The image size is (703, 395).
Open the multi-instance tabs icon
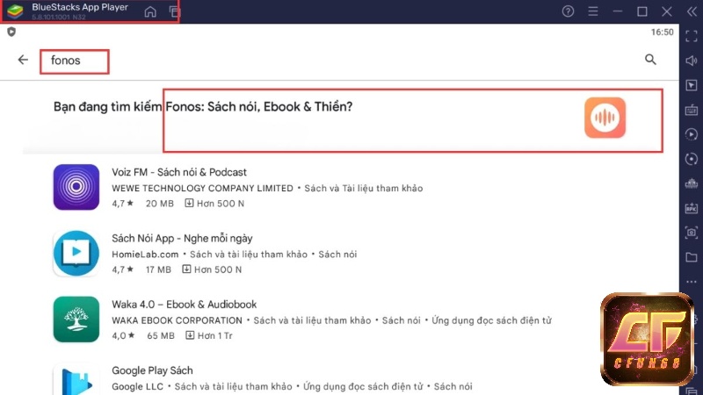point(174,11)
